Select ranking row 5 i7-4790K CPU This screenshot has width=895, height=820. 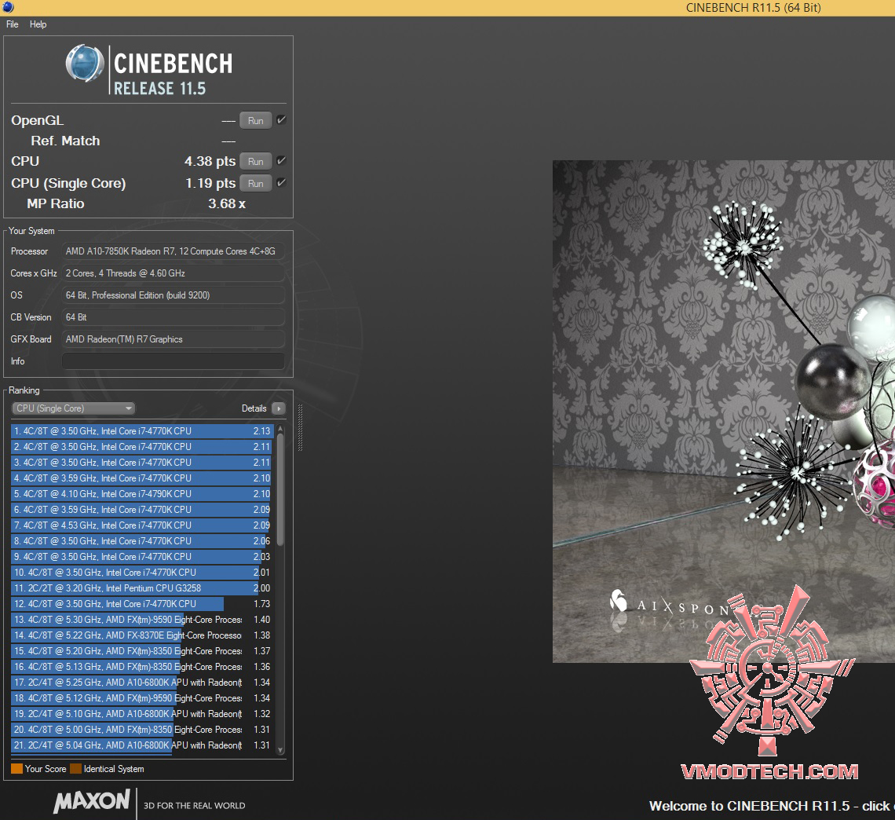143,494
